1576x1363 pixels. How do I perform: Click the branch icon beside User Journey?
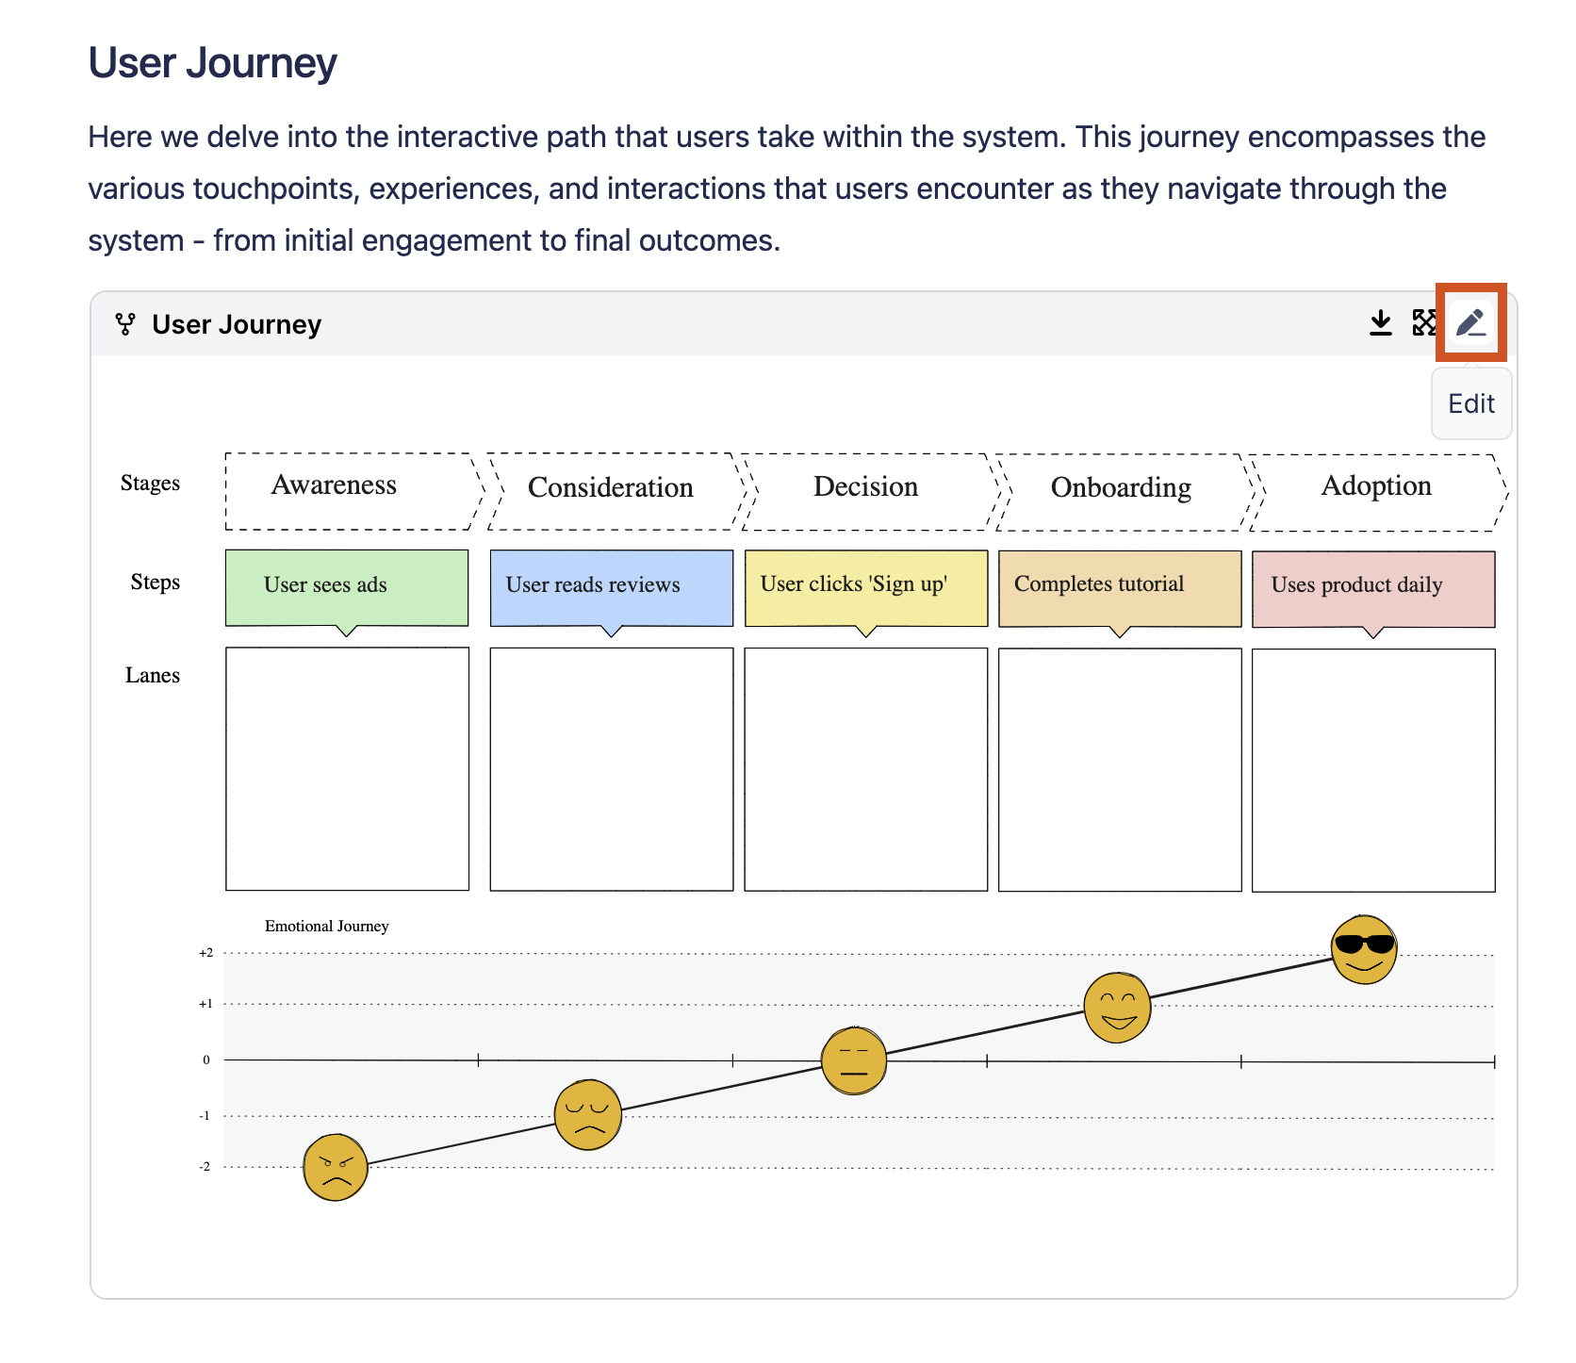pyautogui.click(x=124, y=324)
